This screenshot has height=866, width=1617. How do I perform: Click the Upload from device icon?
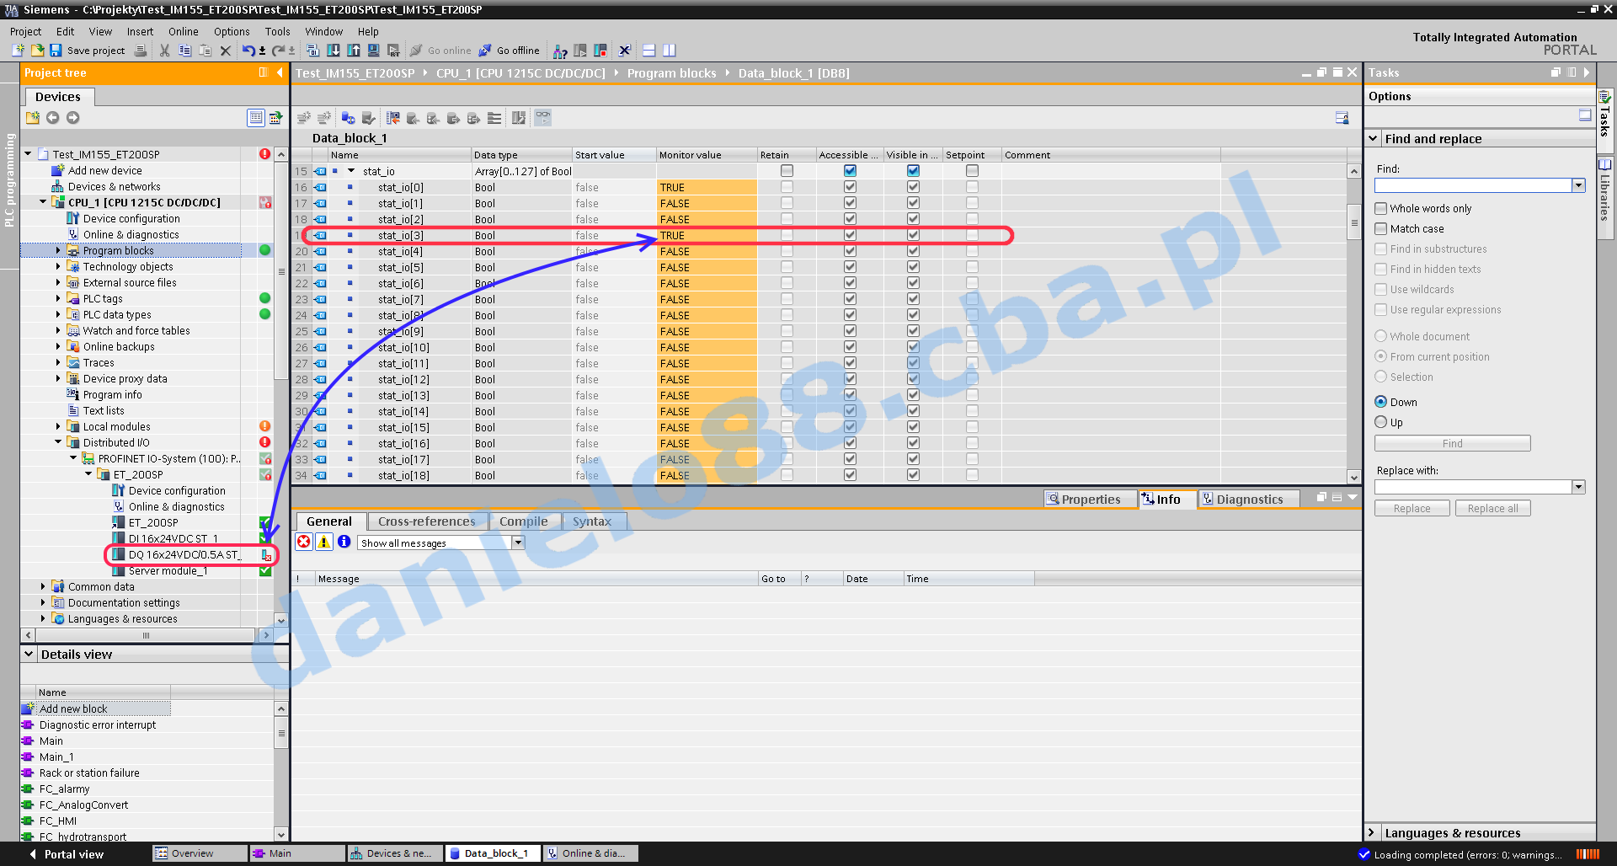tap(354, 51)
